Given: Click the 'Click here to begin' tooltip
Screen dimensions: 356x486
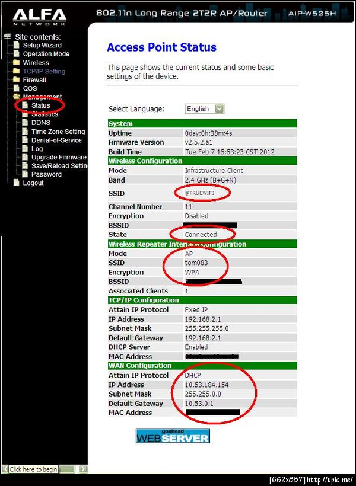Looking at the screenshot, I should [x=33, y=469].
